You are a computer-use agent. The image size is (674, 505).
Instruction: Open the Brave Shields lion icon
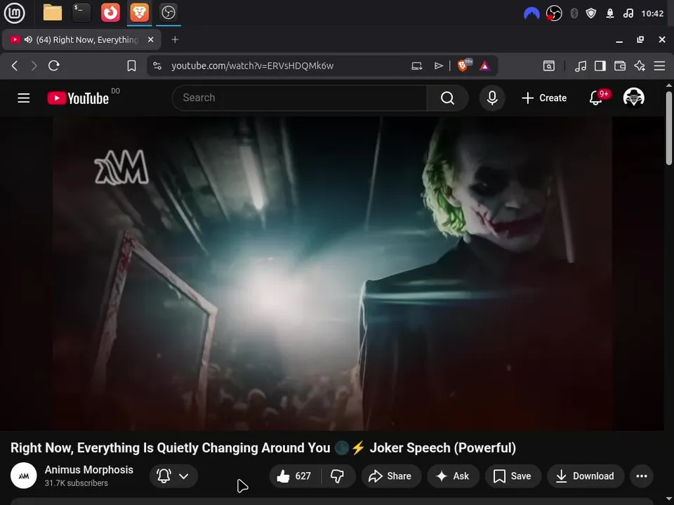pyautogui.click(x=464, y=65)
